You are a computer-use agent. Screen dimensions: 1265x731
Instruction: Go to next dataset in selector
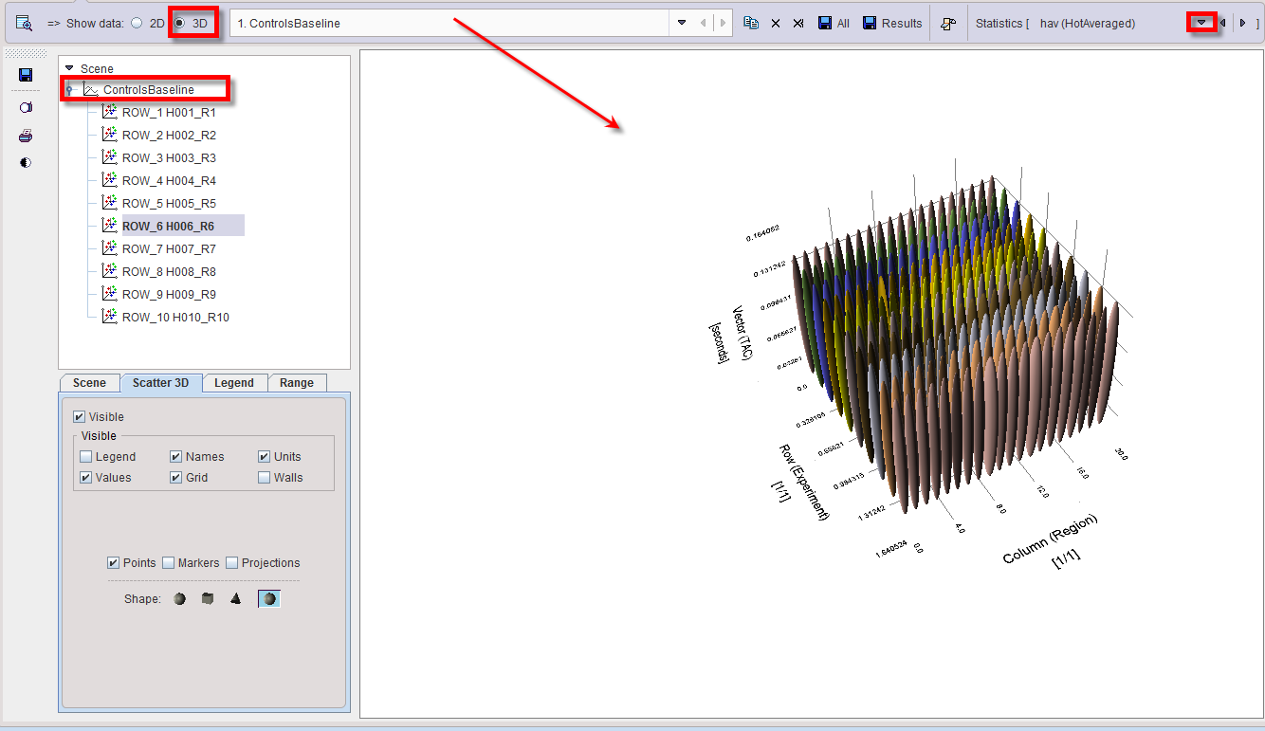coord(723,23)
